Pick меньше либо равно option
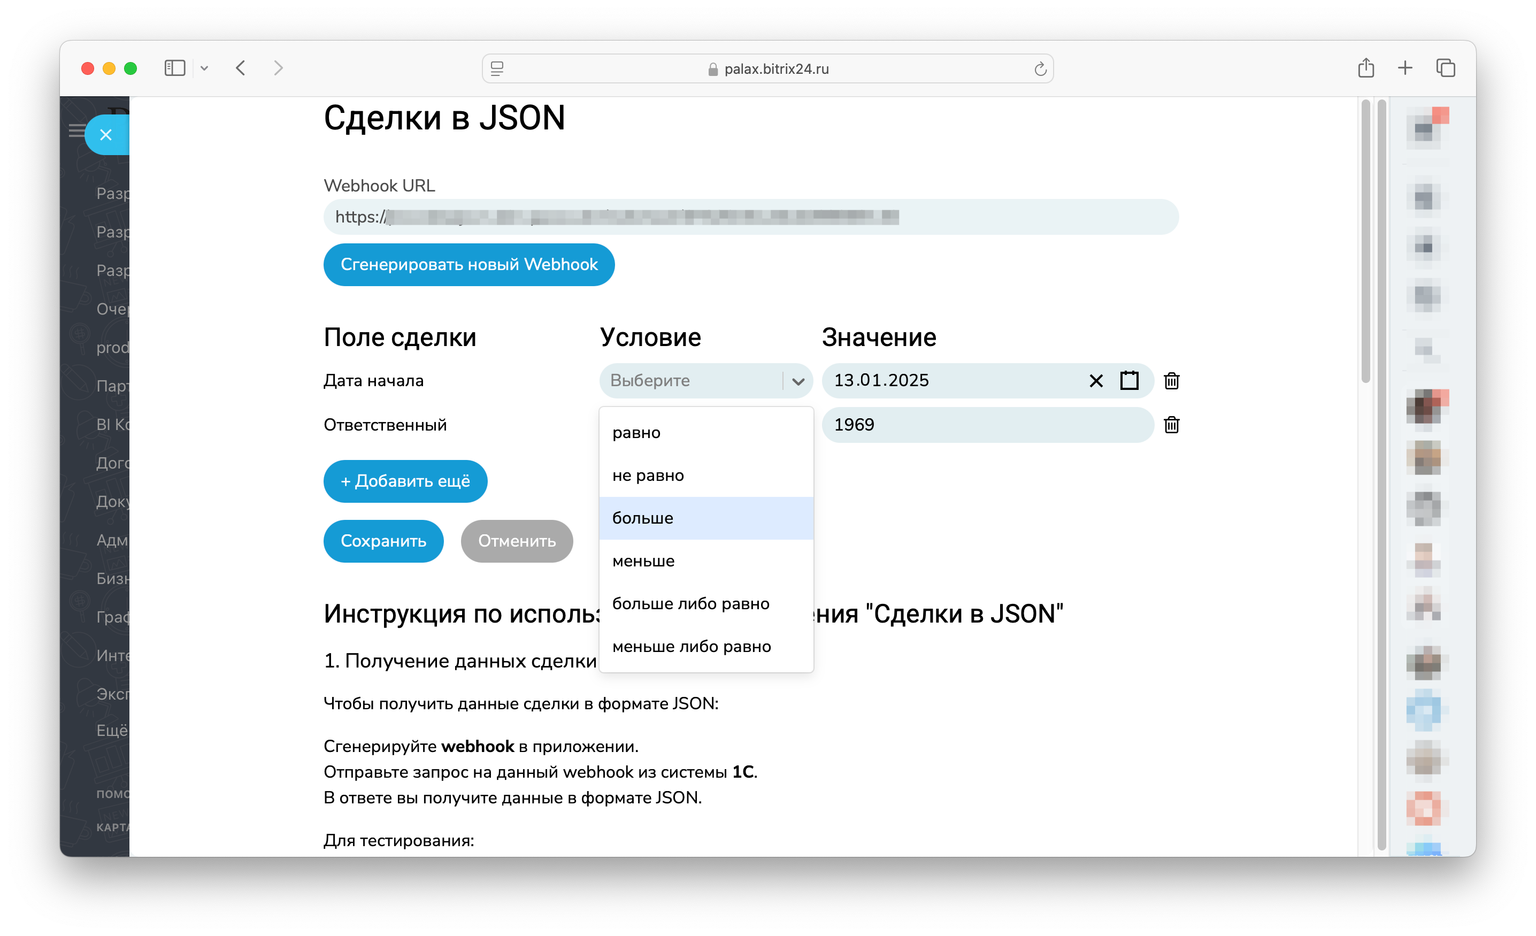Screen dimensions: 1536x936 pyautogui.click(x=692, y=646)
